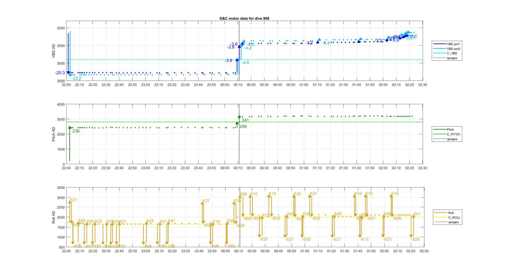Click the '-3.6' VBD data label near apogee

pyautogui.click(x=234, y=44)
